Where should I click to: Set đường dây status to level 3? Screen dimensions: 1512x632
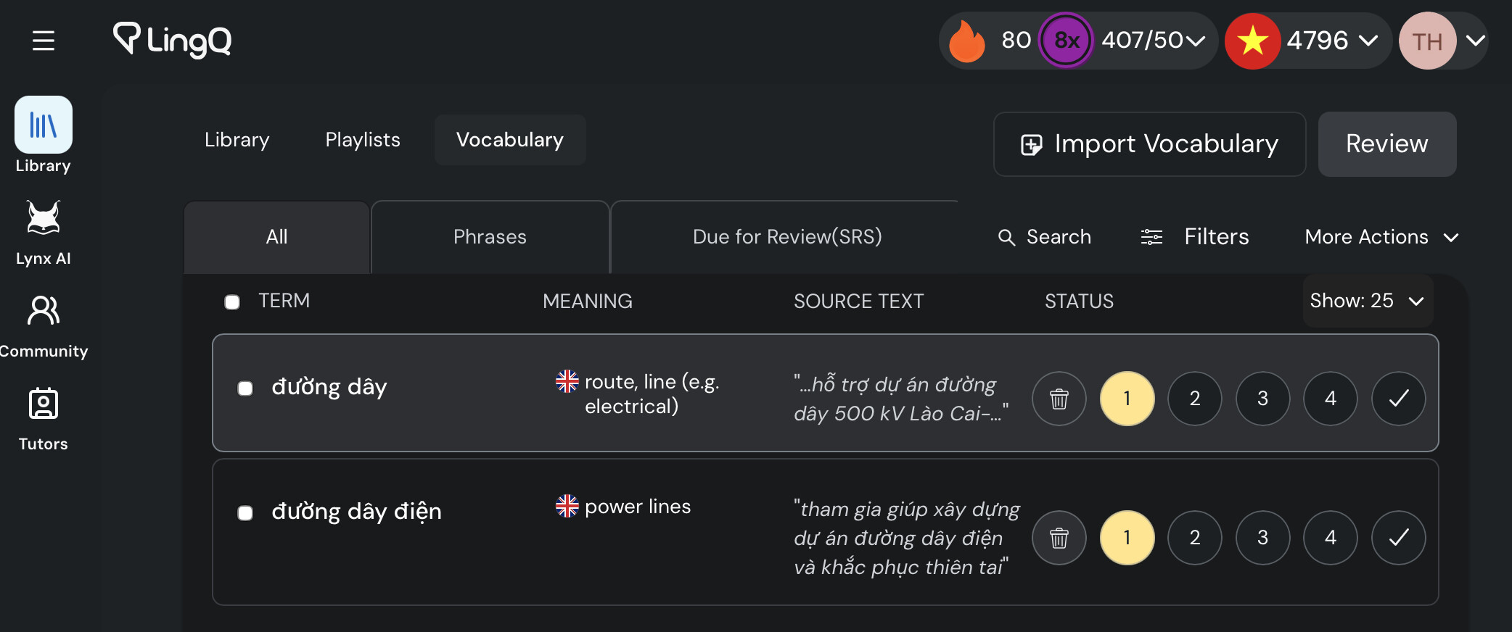(1263, 399)
